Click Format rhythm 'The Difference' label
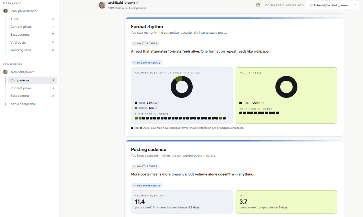 [x=147, y=63]
